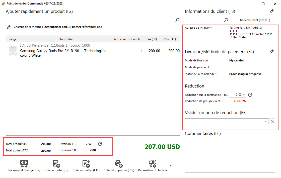281x178 pixels.
Task: Open the toolbar overflow arrow at far right
Action: tap(178, 166)
